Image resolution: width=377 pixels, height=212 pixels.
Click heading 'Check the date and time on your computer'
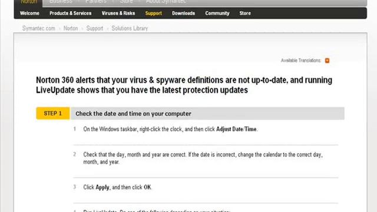tap(134, 114)
